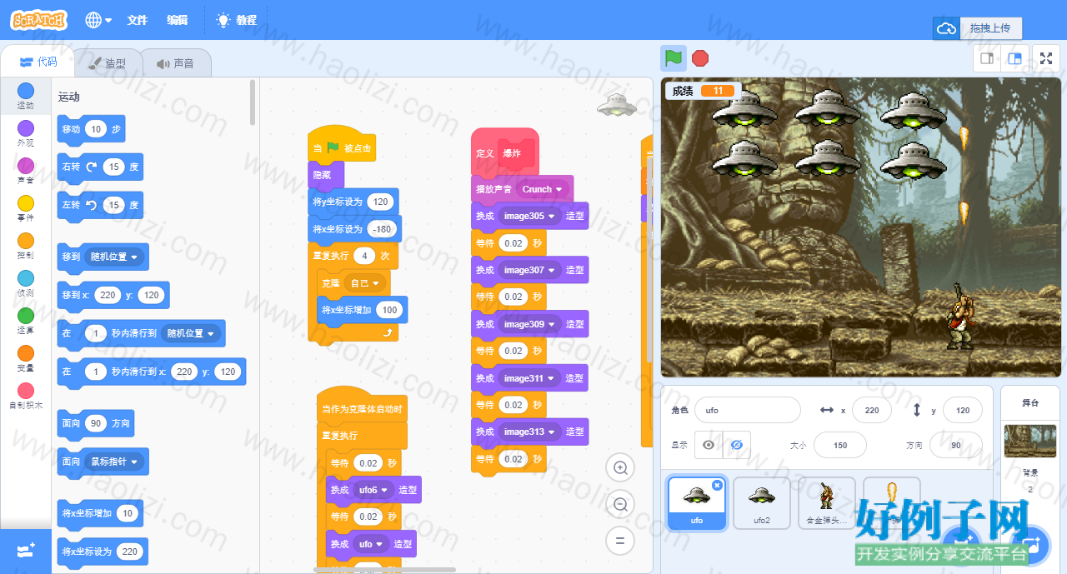Viewport: 1067px width, 574px height.
Task: Switch to the 代码 tab
Action: click(38, 62)
